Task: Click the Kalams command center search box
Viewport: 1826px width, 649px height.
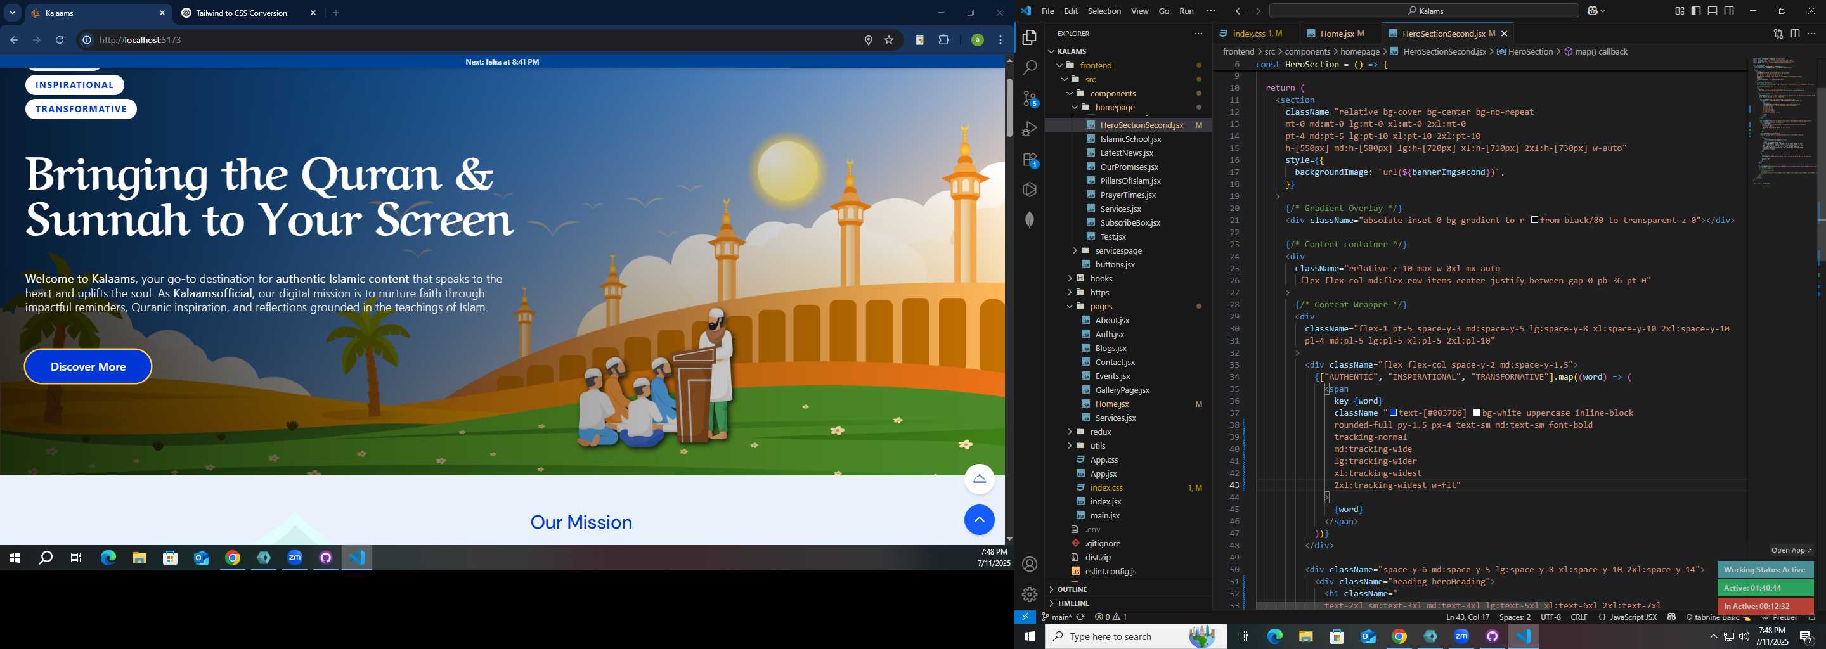Action: (x=1423, y=11)
